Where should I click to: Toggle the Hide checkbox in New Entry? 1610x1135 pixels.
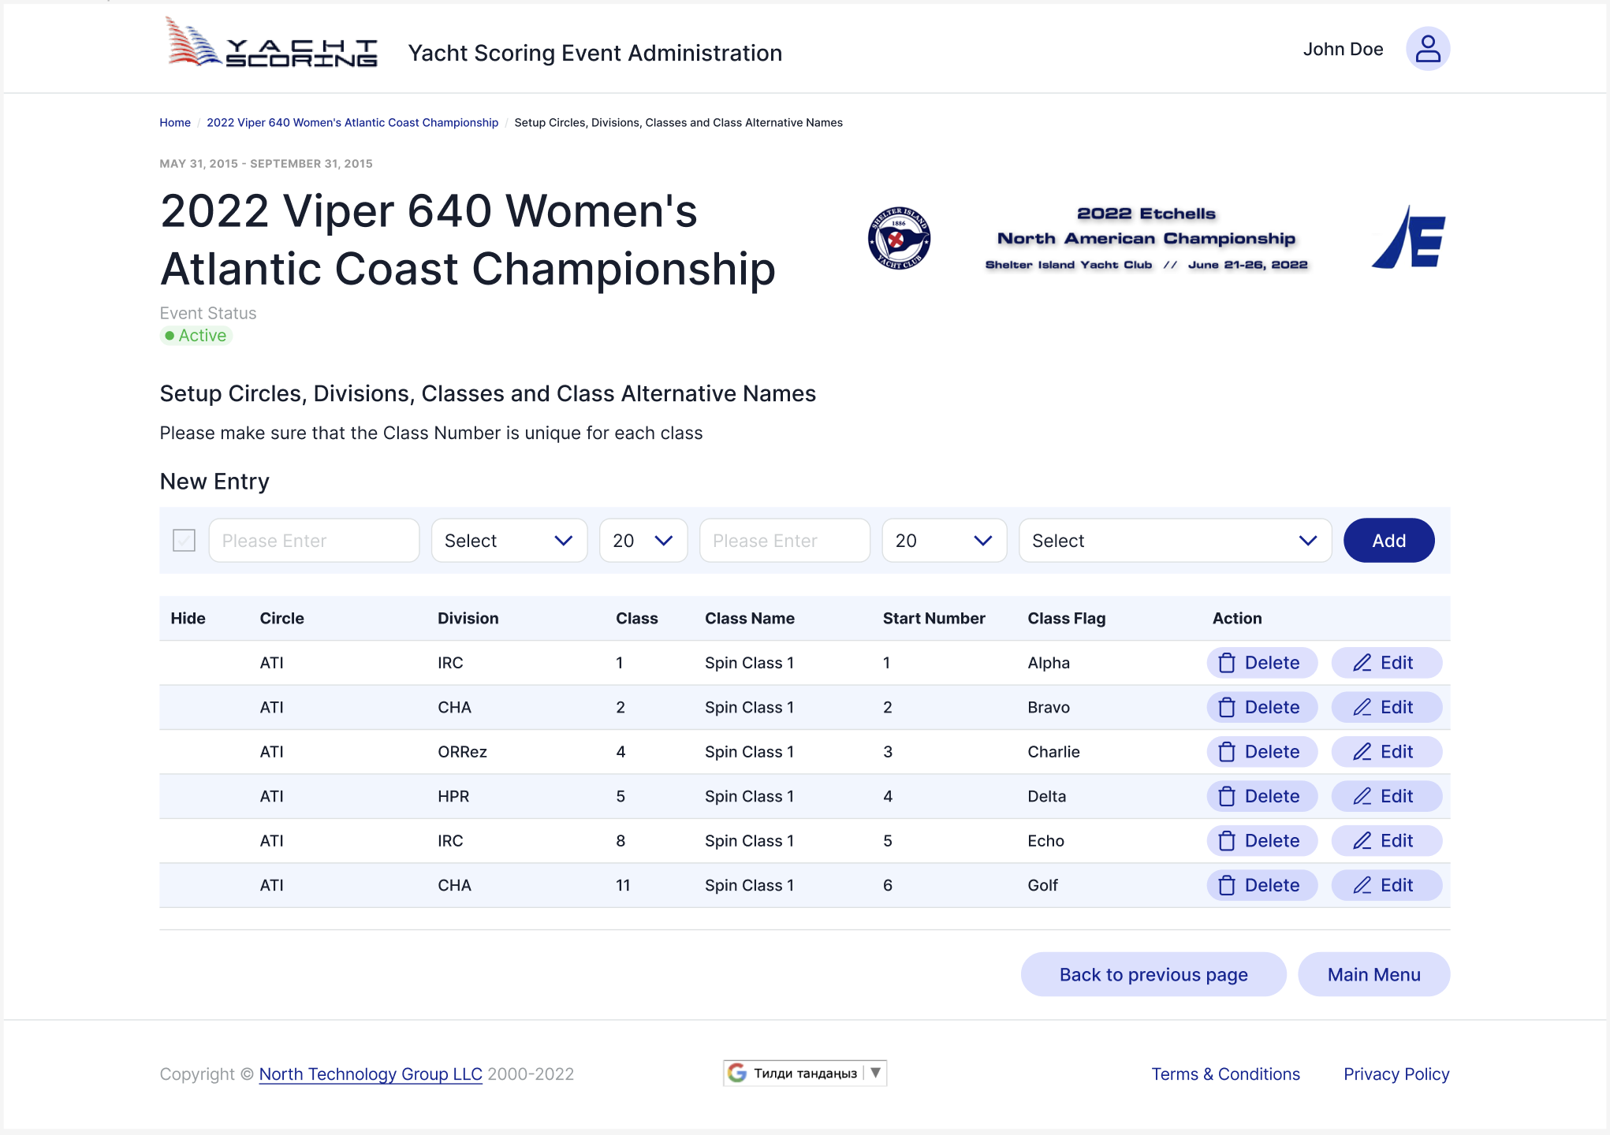(x=184, y=540)
